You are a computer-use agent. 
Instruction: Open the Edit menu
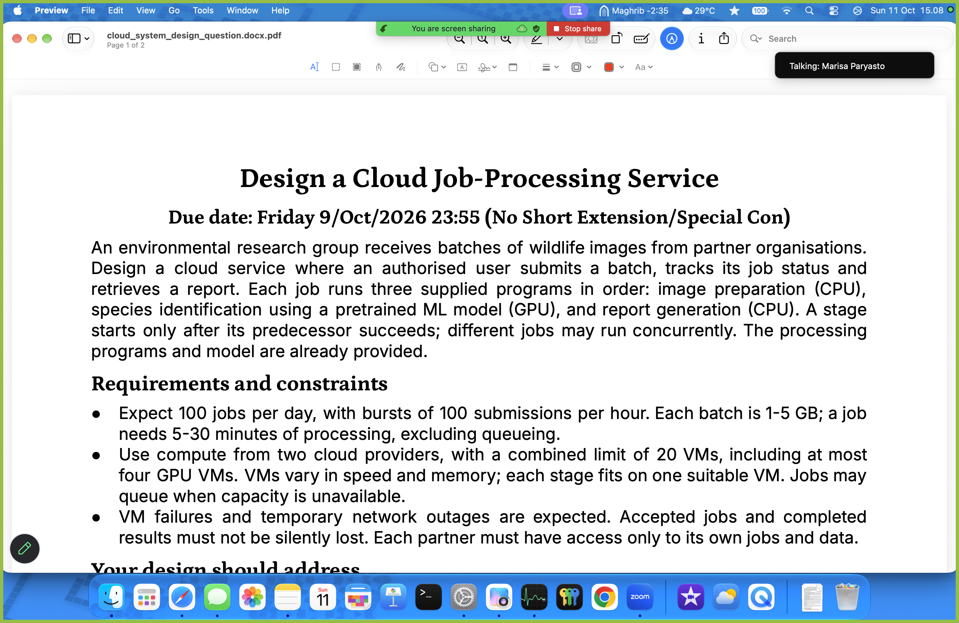(x=115, y=10)
